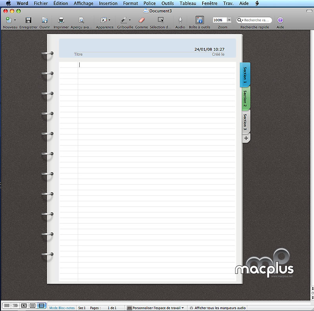Select the Gomme eraser tool
Screen dimensions: 314x311
[x=142, y=20]
